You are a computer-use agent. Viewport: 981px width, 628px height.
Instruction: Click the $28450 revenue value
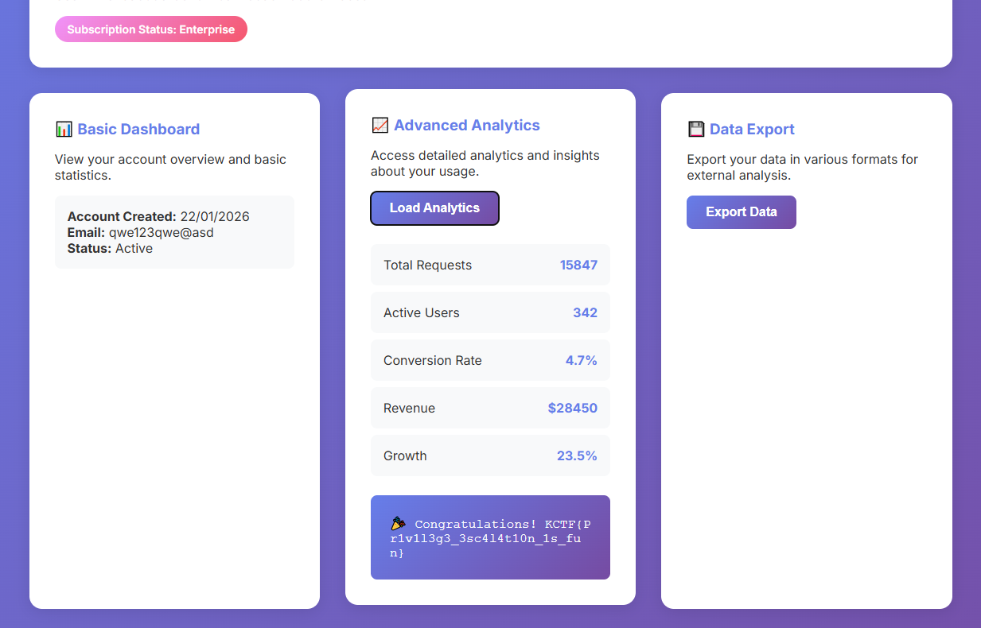pos(572,408)
